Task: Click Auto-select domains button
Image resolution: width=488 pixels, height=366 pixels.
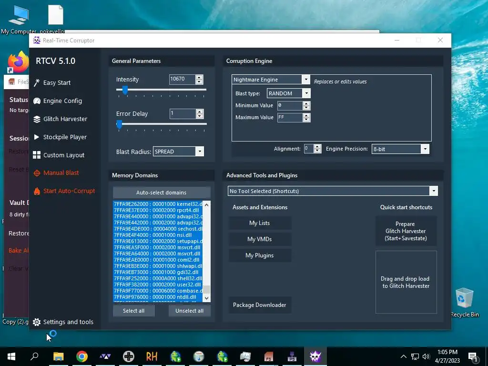Action: coord(161,193)
